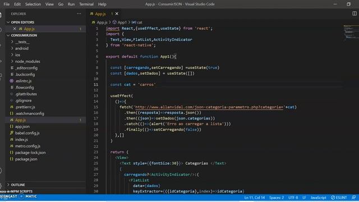Change the UTF-8 encoding
Screen dimensions: 359x202
pos(293,198)
